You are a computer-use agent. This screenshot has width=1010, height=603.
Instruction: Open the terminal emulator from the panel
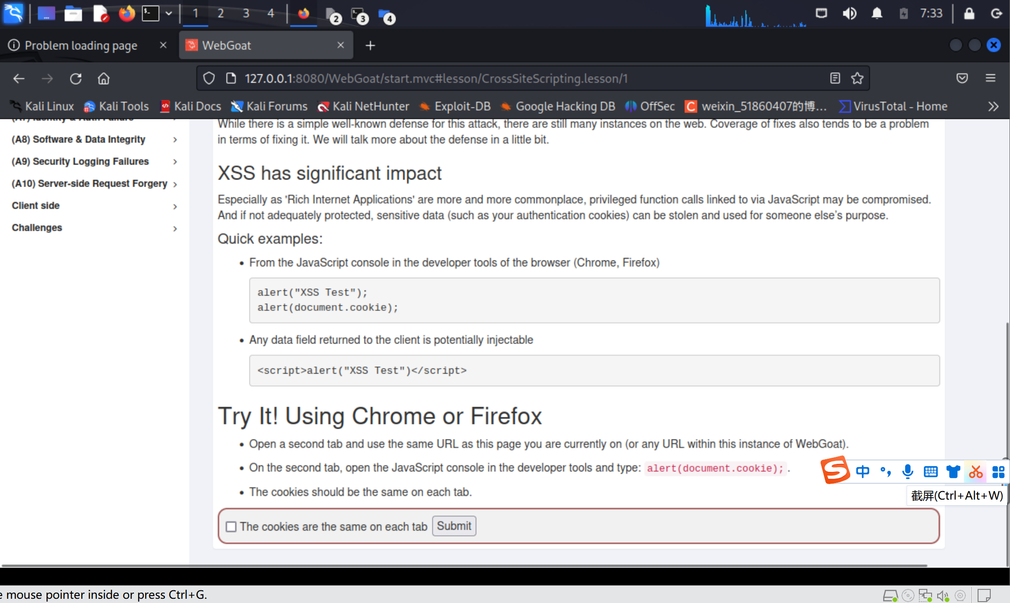point(151,13)
